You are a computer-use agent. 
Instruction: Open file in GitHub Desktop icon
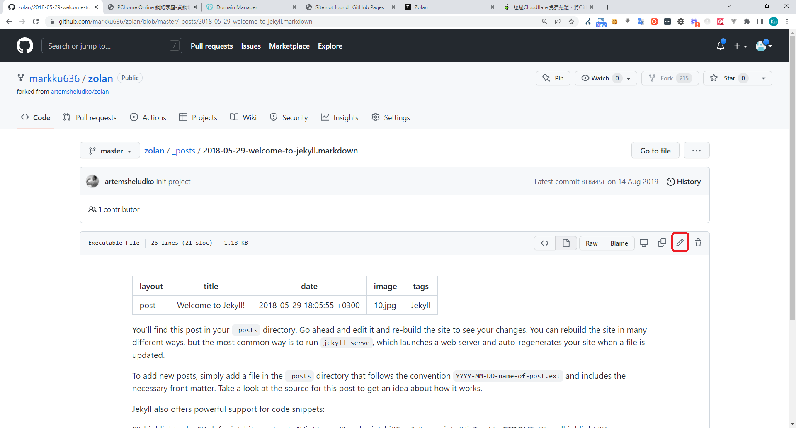[644, 243]
